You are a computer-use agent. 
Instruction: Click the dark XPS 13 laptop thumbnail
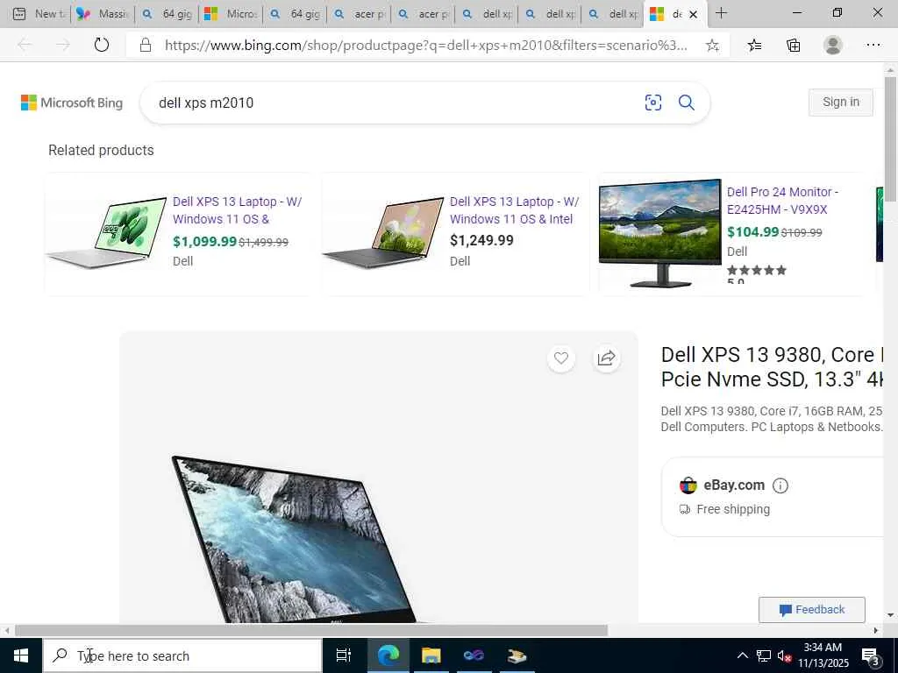(x=384, y=233)
